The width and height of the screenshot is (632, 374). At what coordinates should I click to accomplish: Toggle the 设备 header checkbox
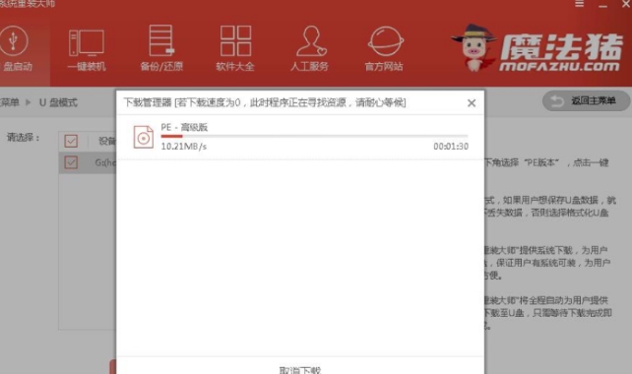pos(71,141)
